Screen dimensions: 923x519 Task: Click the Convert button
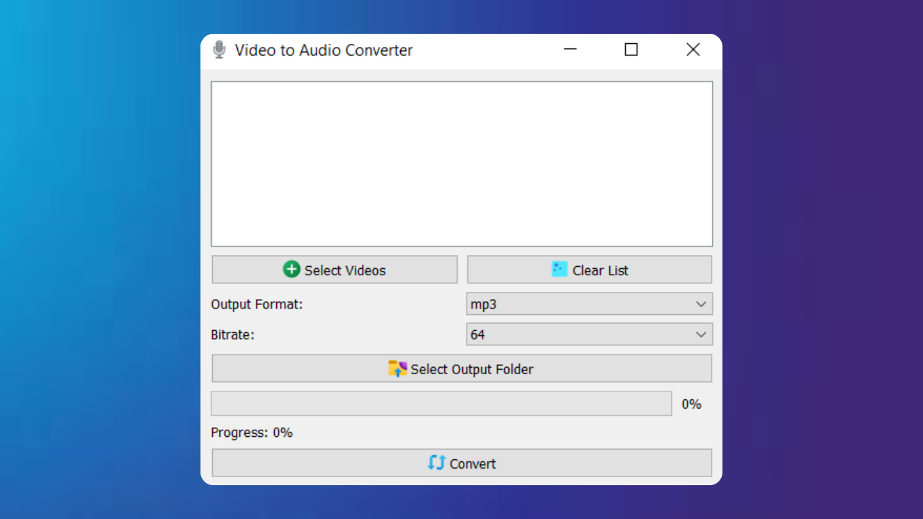coord(461,463)
